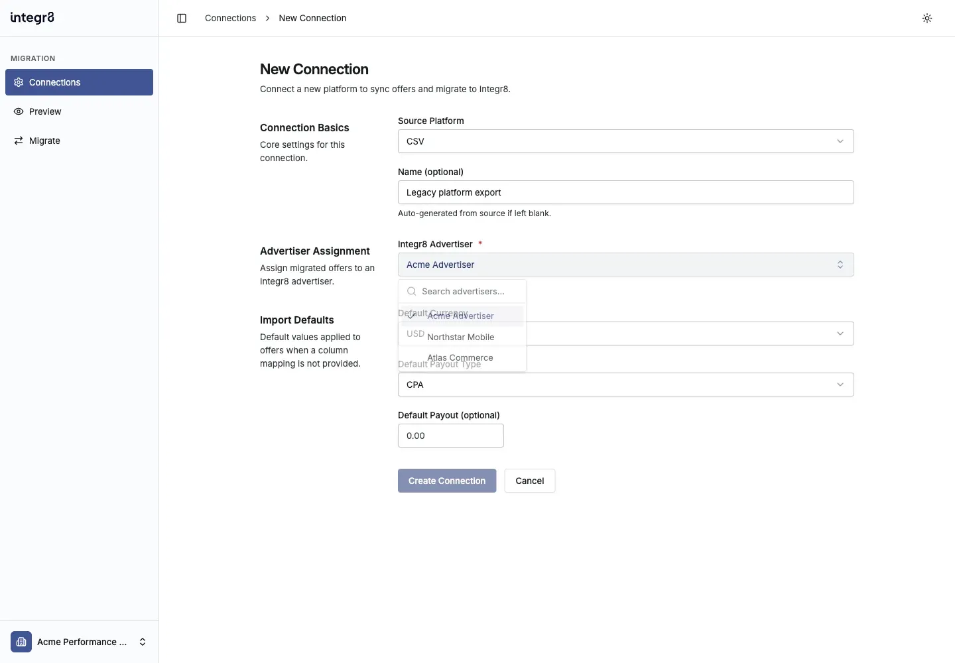Toggle the sidebar panel icon
The height and width of the screenshot is (663, 955).
[182, 18]
